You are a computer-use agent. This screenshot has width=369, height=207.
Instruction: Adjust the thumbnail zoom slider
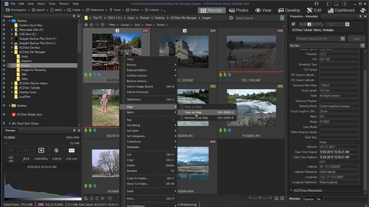point(260,198)
